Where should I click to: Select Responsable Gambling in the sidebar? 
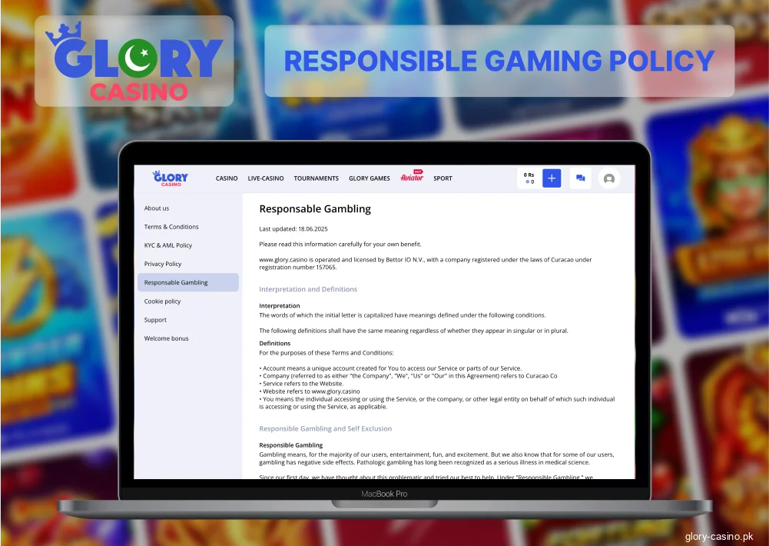click(188, 282)
